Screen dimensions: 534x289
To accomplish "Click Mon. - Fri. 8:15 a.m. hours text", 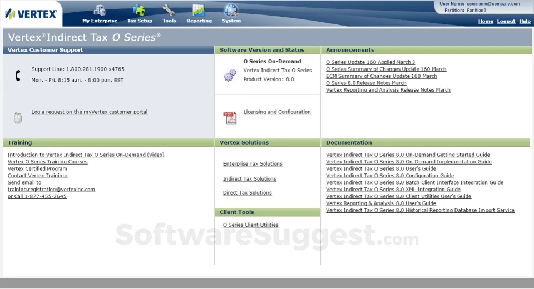I will (78, 81).
